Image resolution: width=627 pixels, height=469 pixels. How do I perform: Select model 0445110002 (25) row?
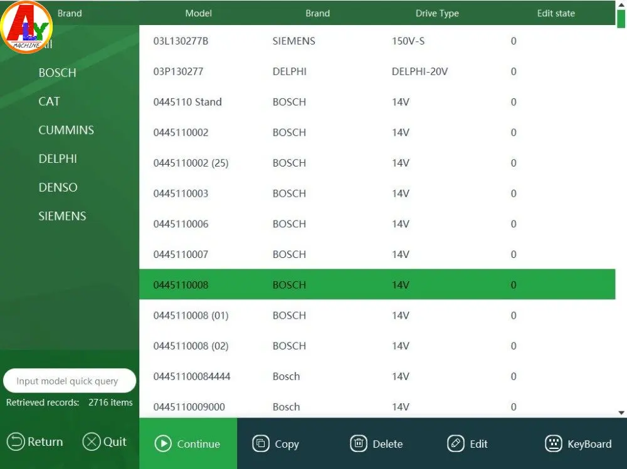click(x=377, y=163)
